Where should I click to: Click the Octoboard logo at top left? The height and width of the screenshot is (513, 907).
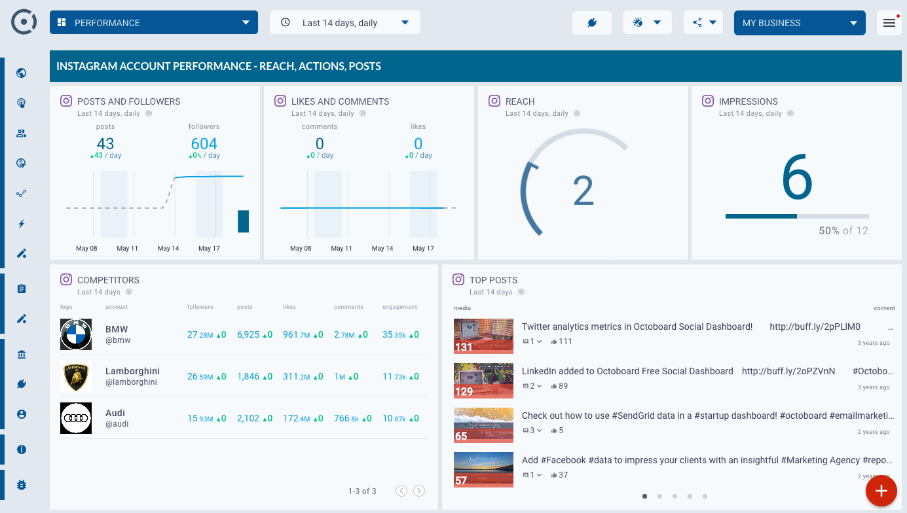tap(24, 22)
